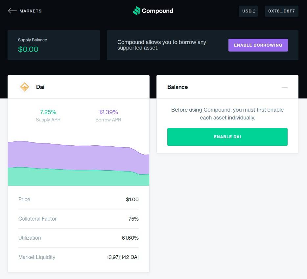This screenshot has width=307, height=279.
Task: Click the Enable DAI button
Action: 227,137
